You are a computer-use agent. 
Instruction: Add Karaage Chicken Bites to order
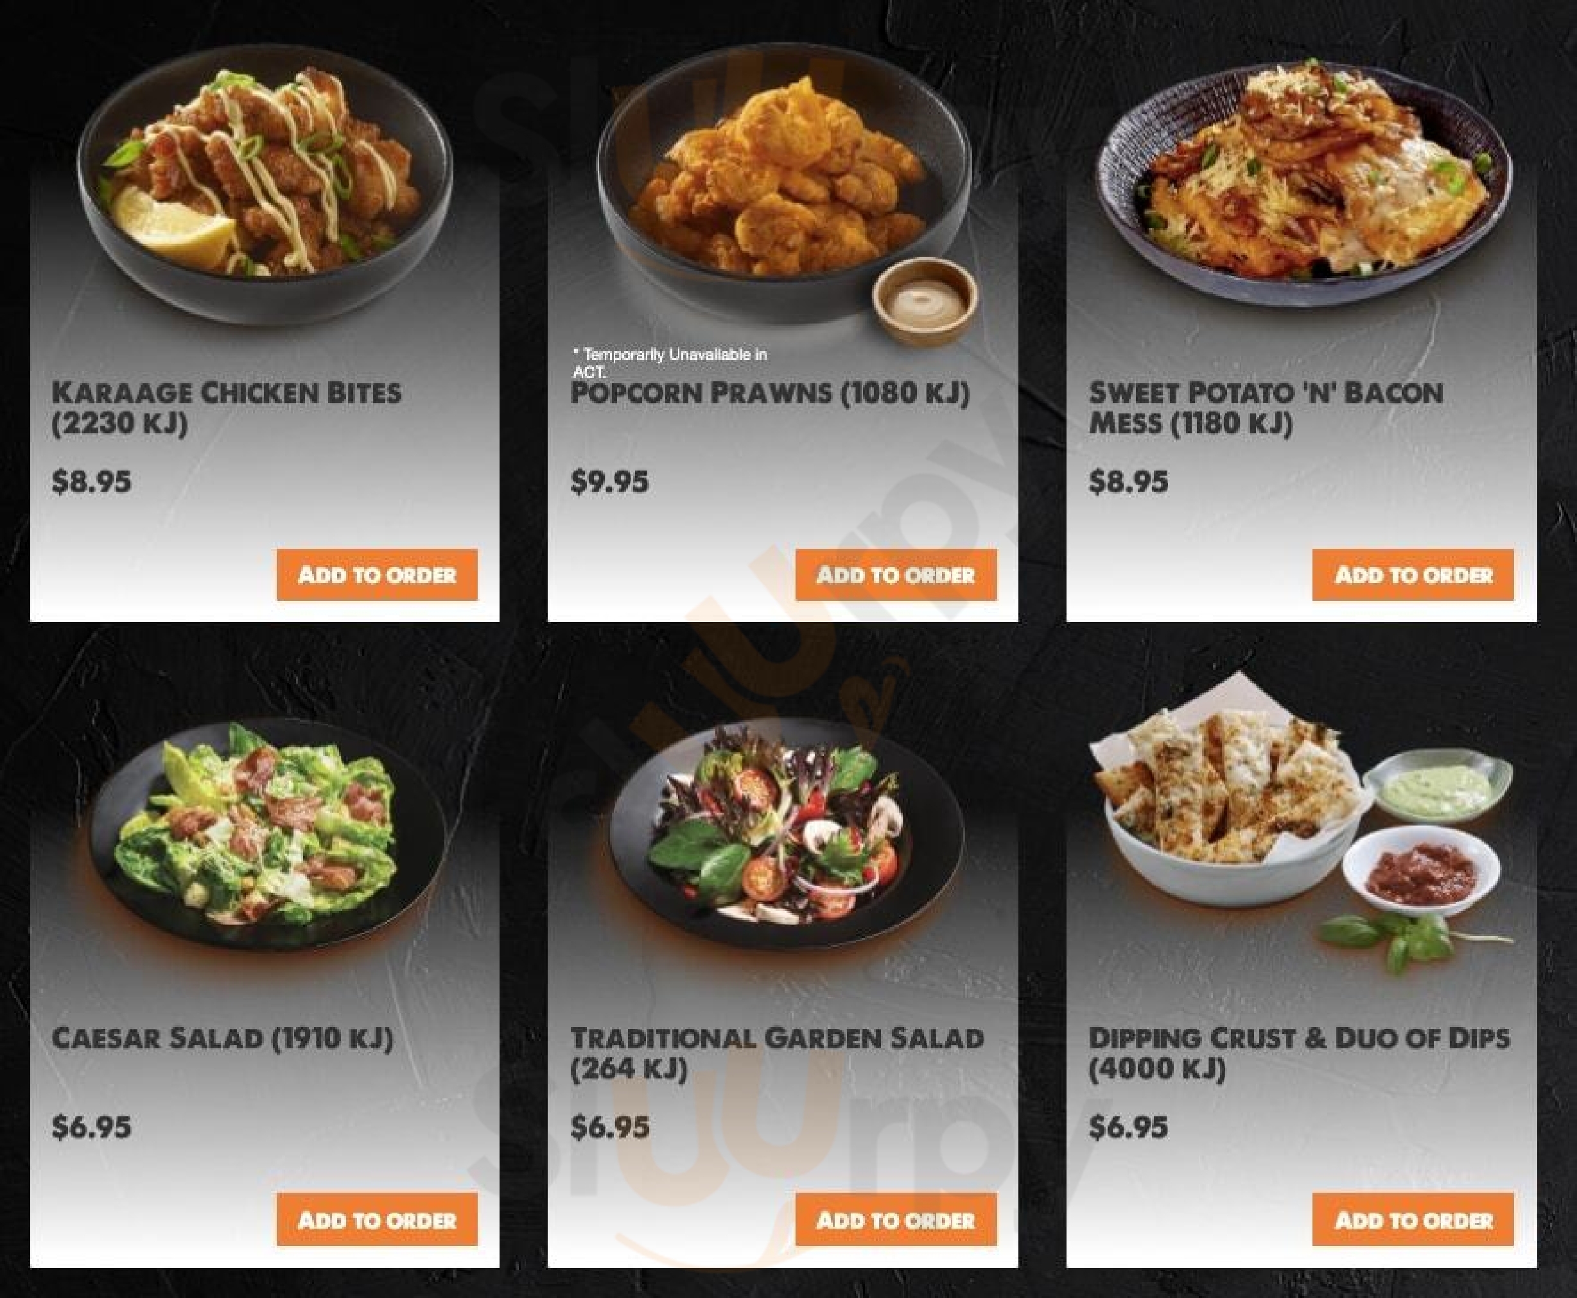[x=377, y=575]
